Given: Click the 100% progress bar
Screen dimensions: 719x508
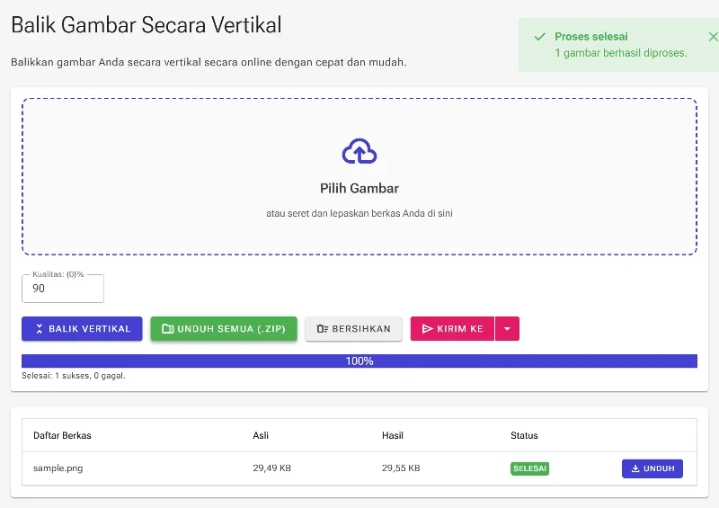Looking at the screenshot, I should 359,361.
